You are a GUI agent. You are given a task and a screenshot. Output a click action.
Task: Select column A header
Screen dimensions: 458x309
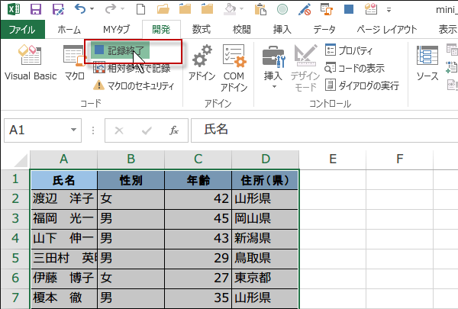point(63,159)
